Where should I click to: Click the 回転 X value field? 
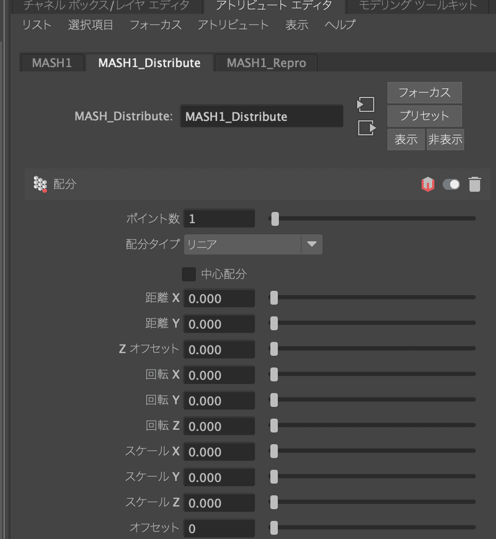pos(219,375)
